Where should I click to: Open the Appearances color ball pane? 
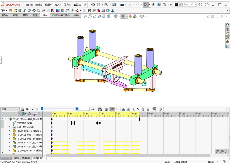click(227, 42)
